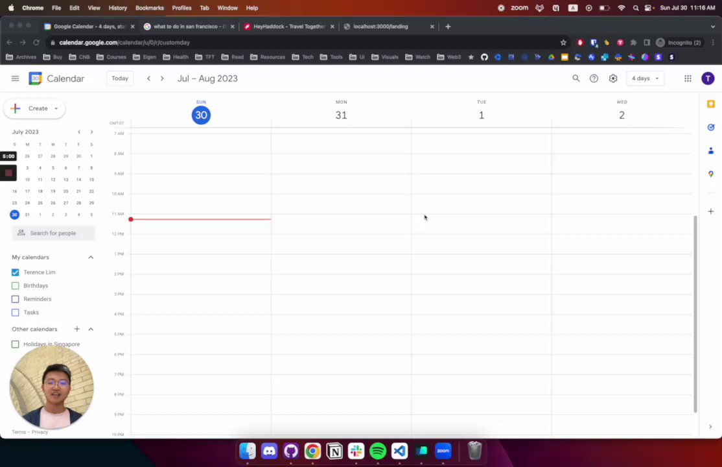Switch to the HeyHaddock tab
The image size is (722, 467).
(x=288, y=27)
